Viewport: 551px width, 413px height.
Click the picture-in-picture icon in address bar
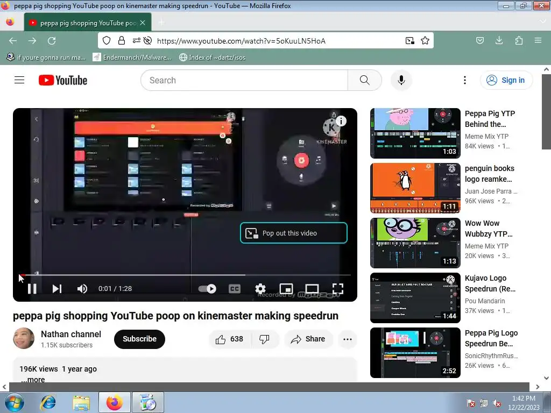coord(409,41)
